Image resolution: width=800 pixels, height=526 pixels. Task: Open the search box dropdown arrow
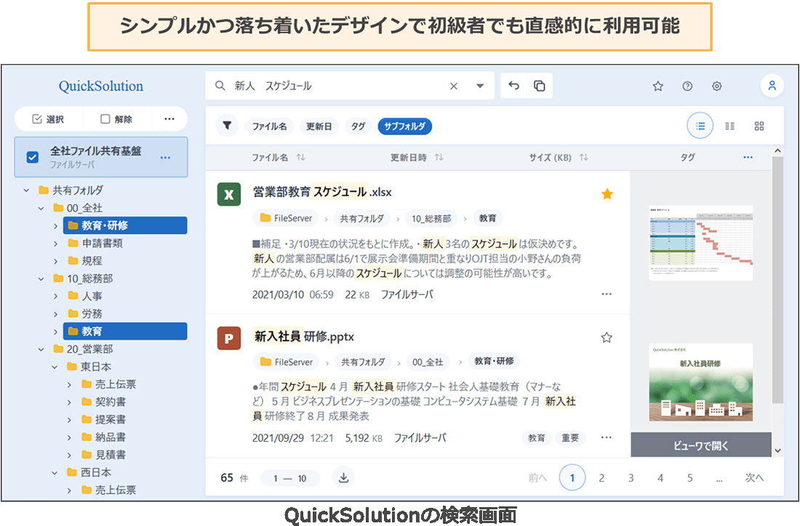point(479,85)
